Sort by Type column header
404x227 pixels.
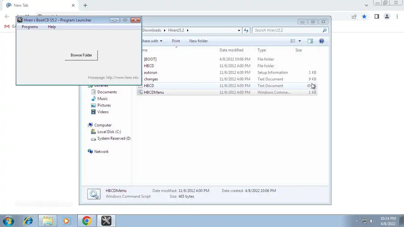click(x=262, y=50)
